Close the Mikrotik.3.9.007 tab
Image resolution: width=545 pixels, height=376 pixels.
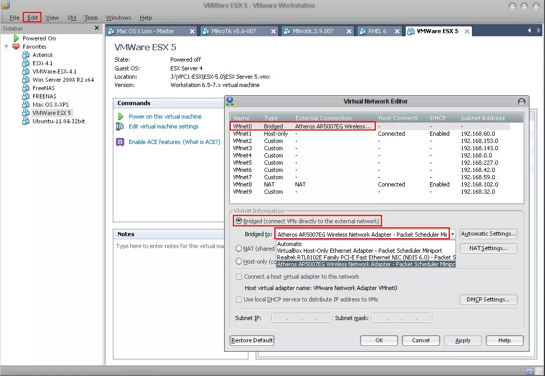[349, 31]
